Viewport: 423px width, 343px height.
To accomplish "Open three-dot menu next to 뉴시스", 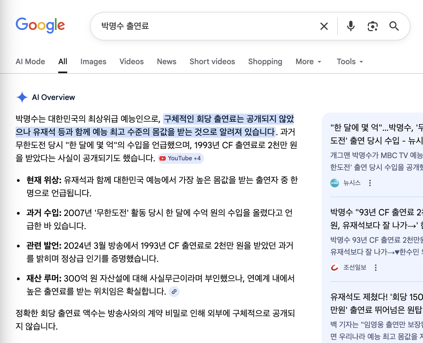I will (x=370, y=183).
